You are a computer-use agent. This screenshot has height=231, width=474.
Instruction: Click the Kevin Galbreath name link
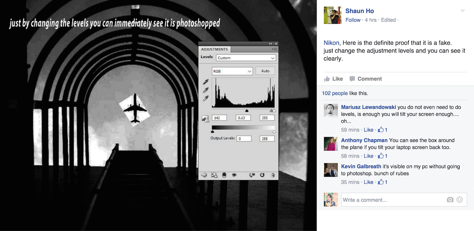[361, 166]
